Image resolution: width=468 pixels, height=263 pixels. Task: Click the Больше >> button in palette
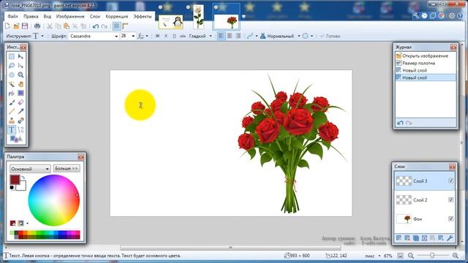67,169
